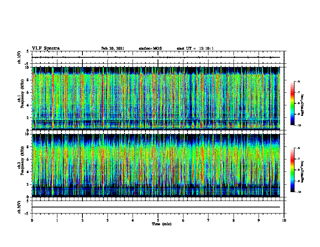The height and width of the screenshot is (247, 320).
Task: Click the ch.2 spectrogram panel
Action: (x=156, y=165)
